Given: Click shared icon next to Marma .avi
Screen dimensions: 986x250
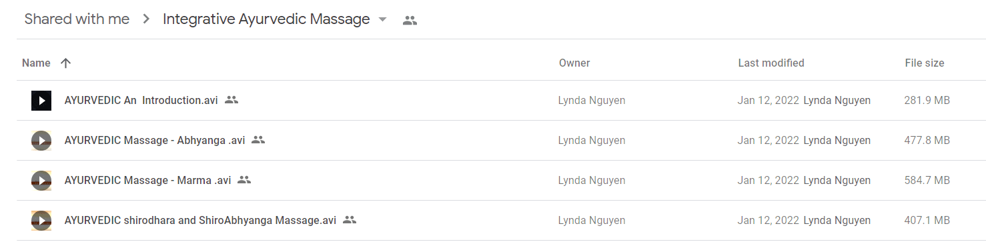Looking at the screenshot, I should tap(244, 180).
